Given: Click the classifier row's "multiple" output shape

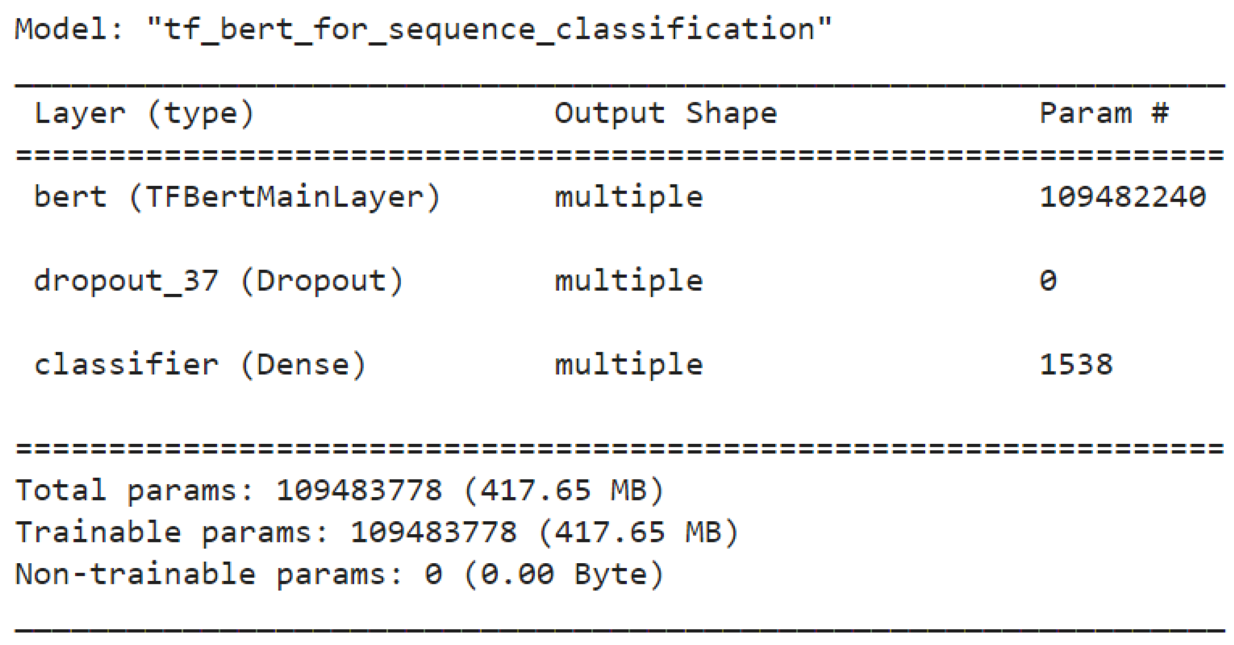Looking at the screenshot, I should [629, 365].
